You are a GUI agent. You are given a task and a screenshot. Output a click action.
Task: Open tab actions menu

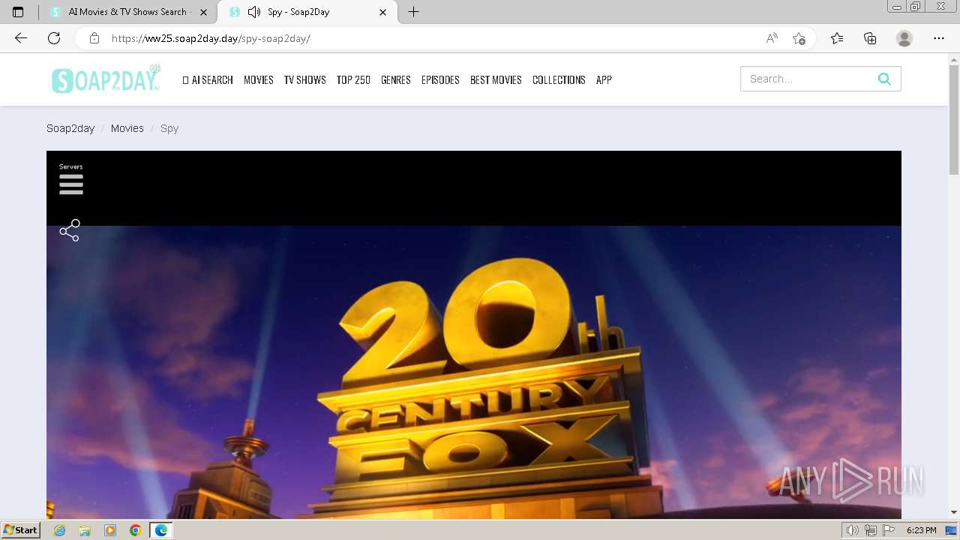click(x=18, y=12)
